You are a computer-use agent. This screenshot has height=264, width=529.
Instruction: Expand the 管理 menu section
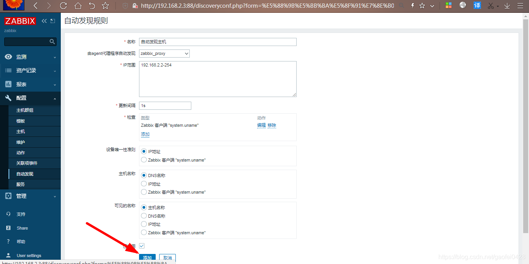click(30, 196)
